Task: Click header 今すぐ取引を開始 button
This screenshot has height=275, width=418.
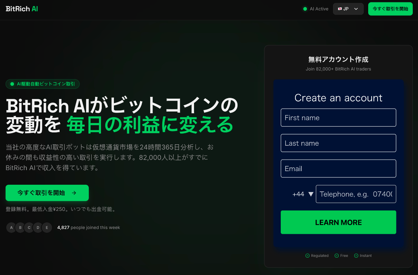Action: click(390, 9)
